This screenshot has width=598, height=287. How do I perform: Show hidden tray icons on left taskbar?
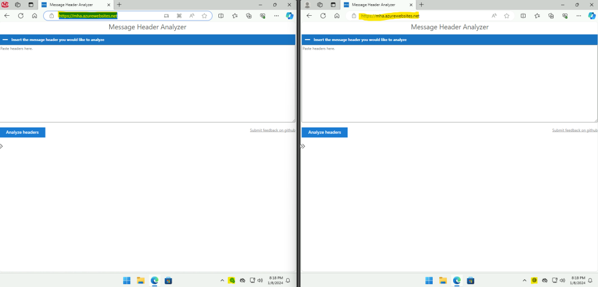coord(222,281)
